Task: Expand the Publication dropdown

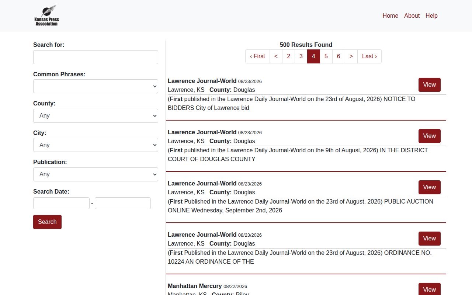Action: [96, 174]
